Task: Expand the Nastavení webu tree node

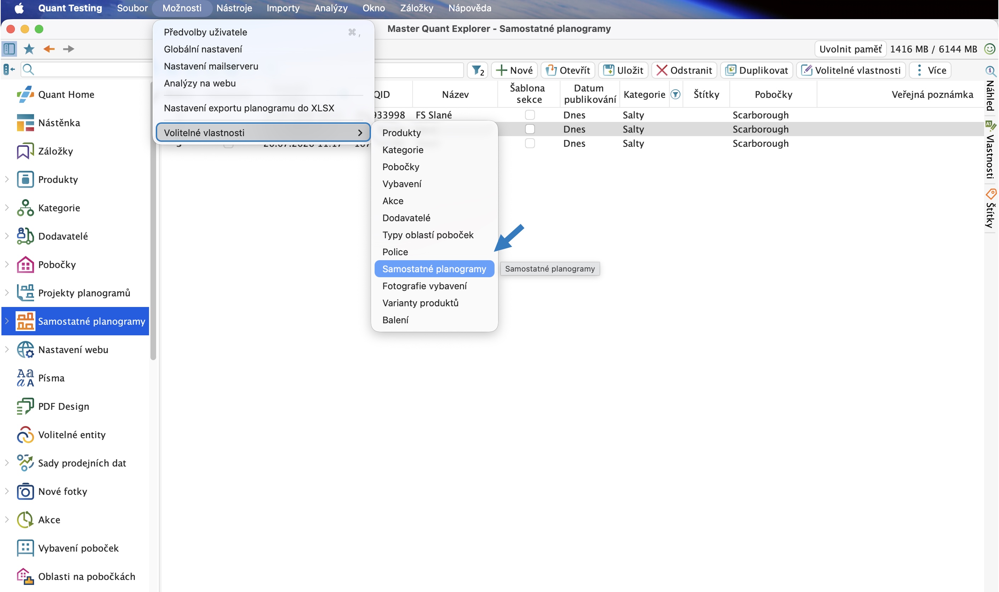Action: point(7,349)
